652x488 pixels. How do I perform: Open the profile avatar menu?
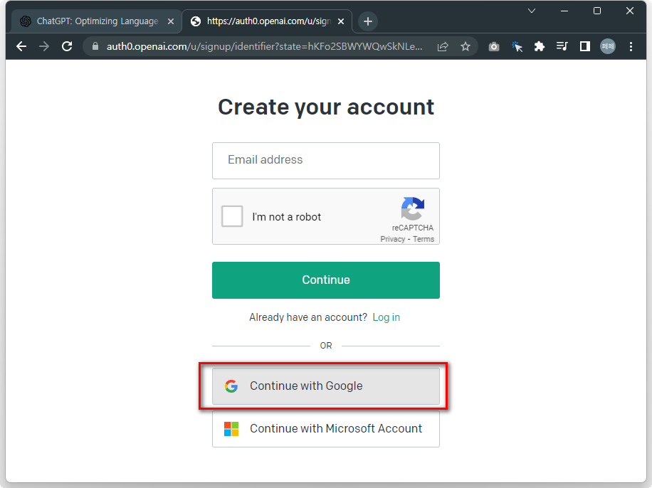[607, 46]
